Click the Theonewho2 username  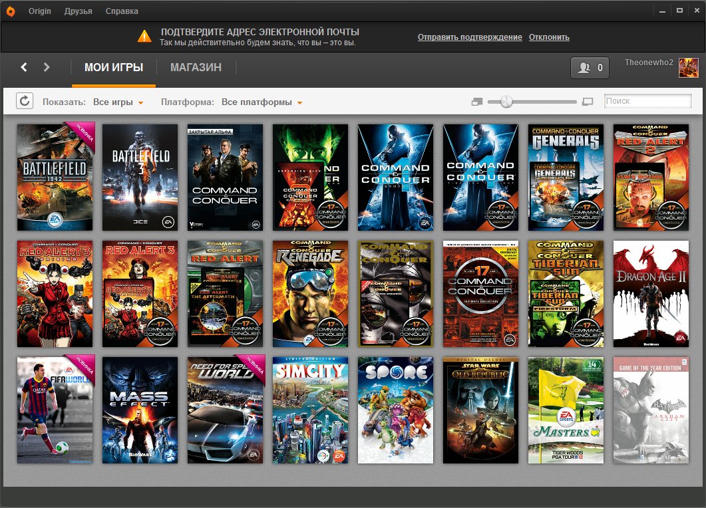[649, 63]
